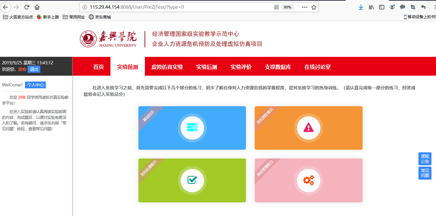Go to the browser home page icon

[x=37, y=7]
